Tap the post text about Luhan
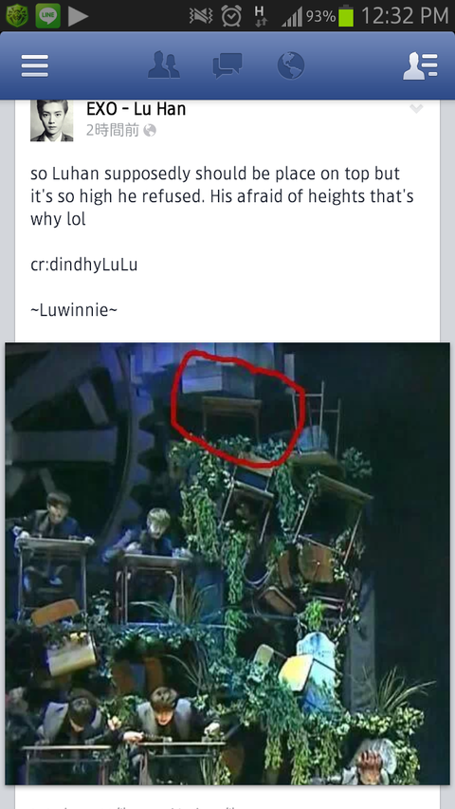 pos(222,196)
